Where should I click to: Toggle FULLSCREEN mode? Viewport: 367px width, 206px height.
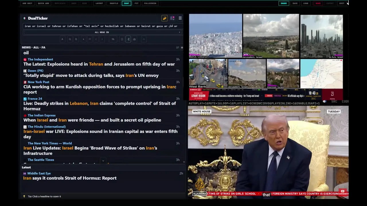click(x=150, y=3)
